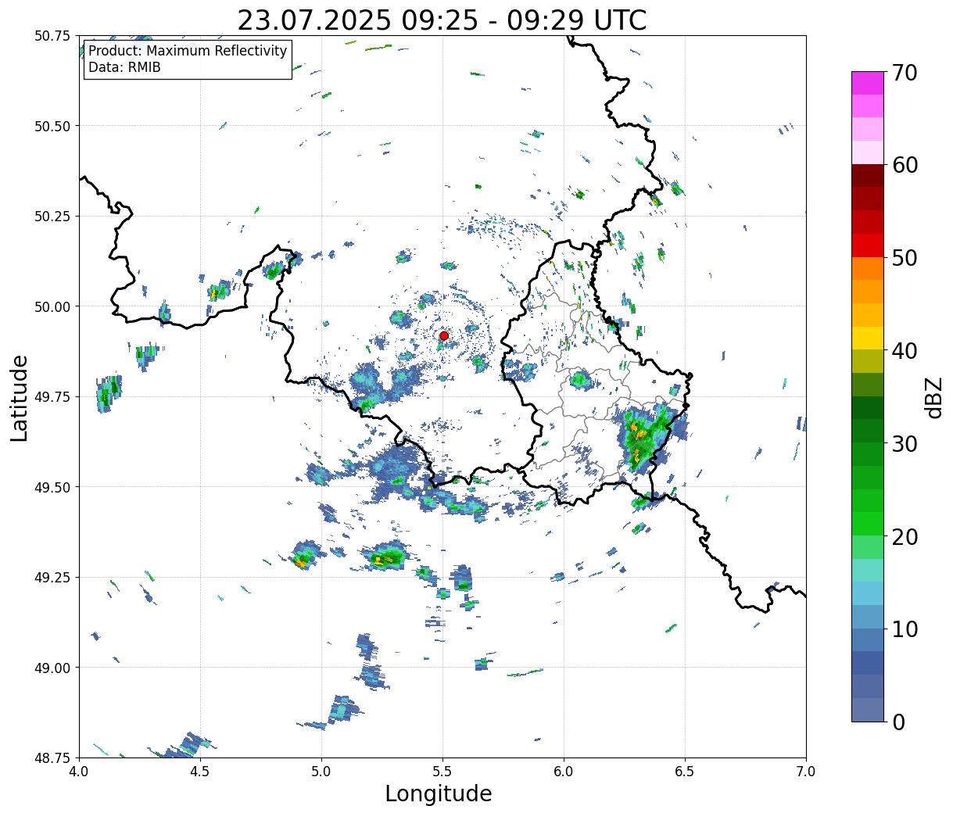Image resolution: width=953 pixels, height=813 pixels.
Task: Click the latitude tick label 50.50
Action: 52,126
